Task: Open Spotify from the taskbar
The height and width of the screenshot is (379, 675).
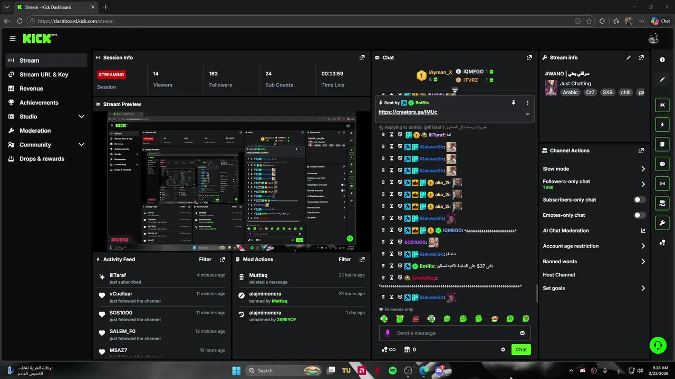Action: [x=392, y=371]
